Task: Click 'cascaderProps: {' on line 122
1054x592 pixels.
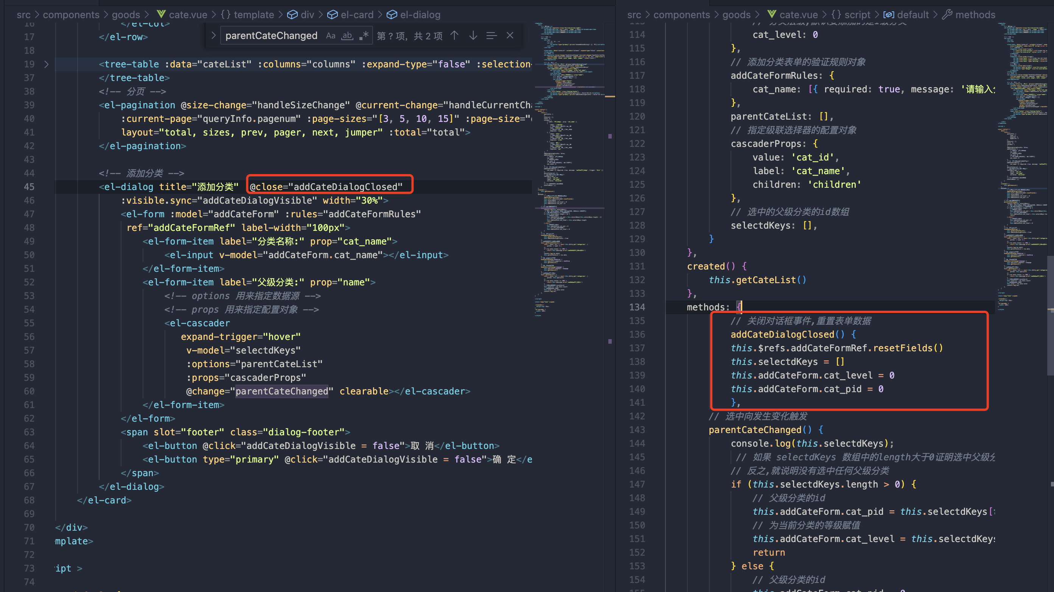Action: click(774, 144)
